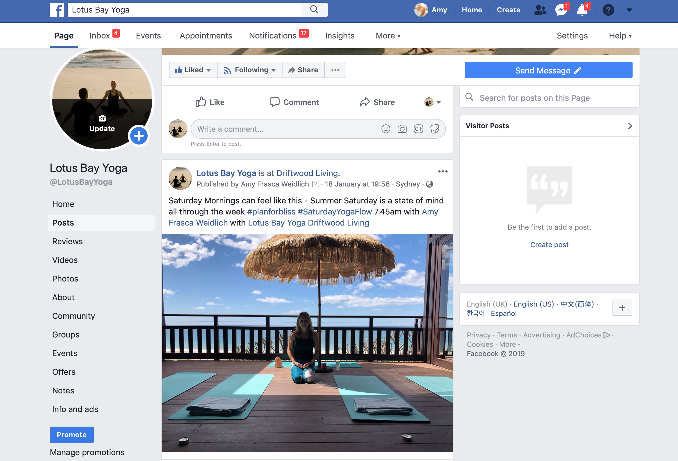Click the Lotus Bay Yoga search field

point(184,10)
